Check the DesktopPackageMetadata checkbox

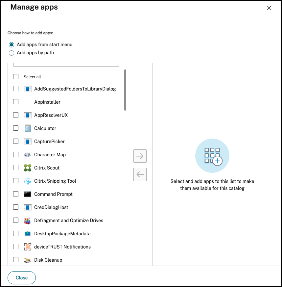click(x=16, y=233)
